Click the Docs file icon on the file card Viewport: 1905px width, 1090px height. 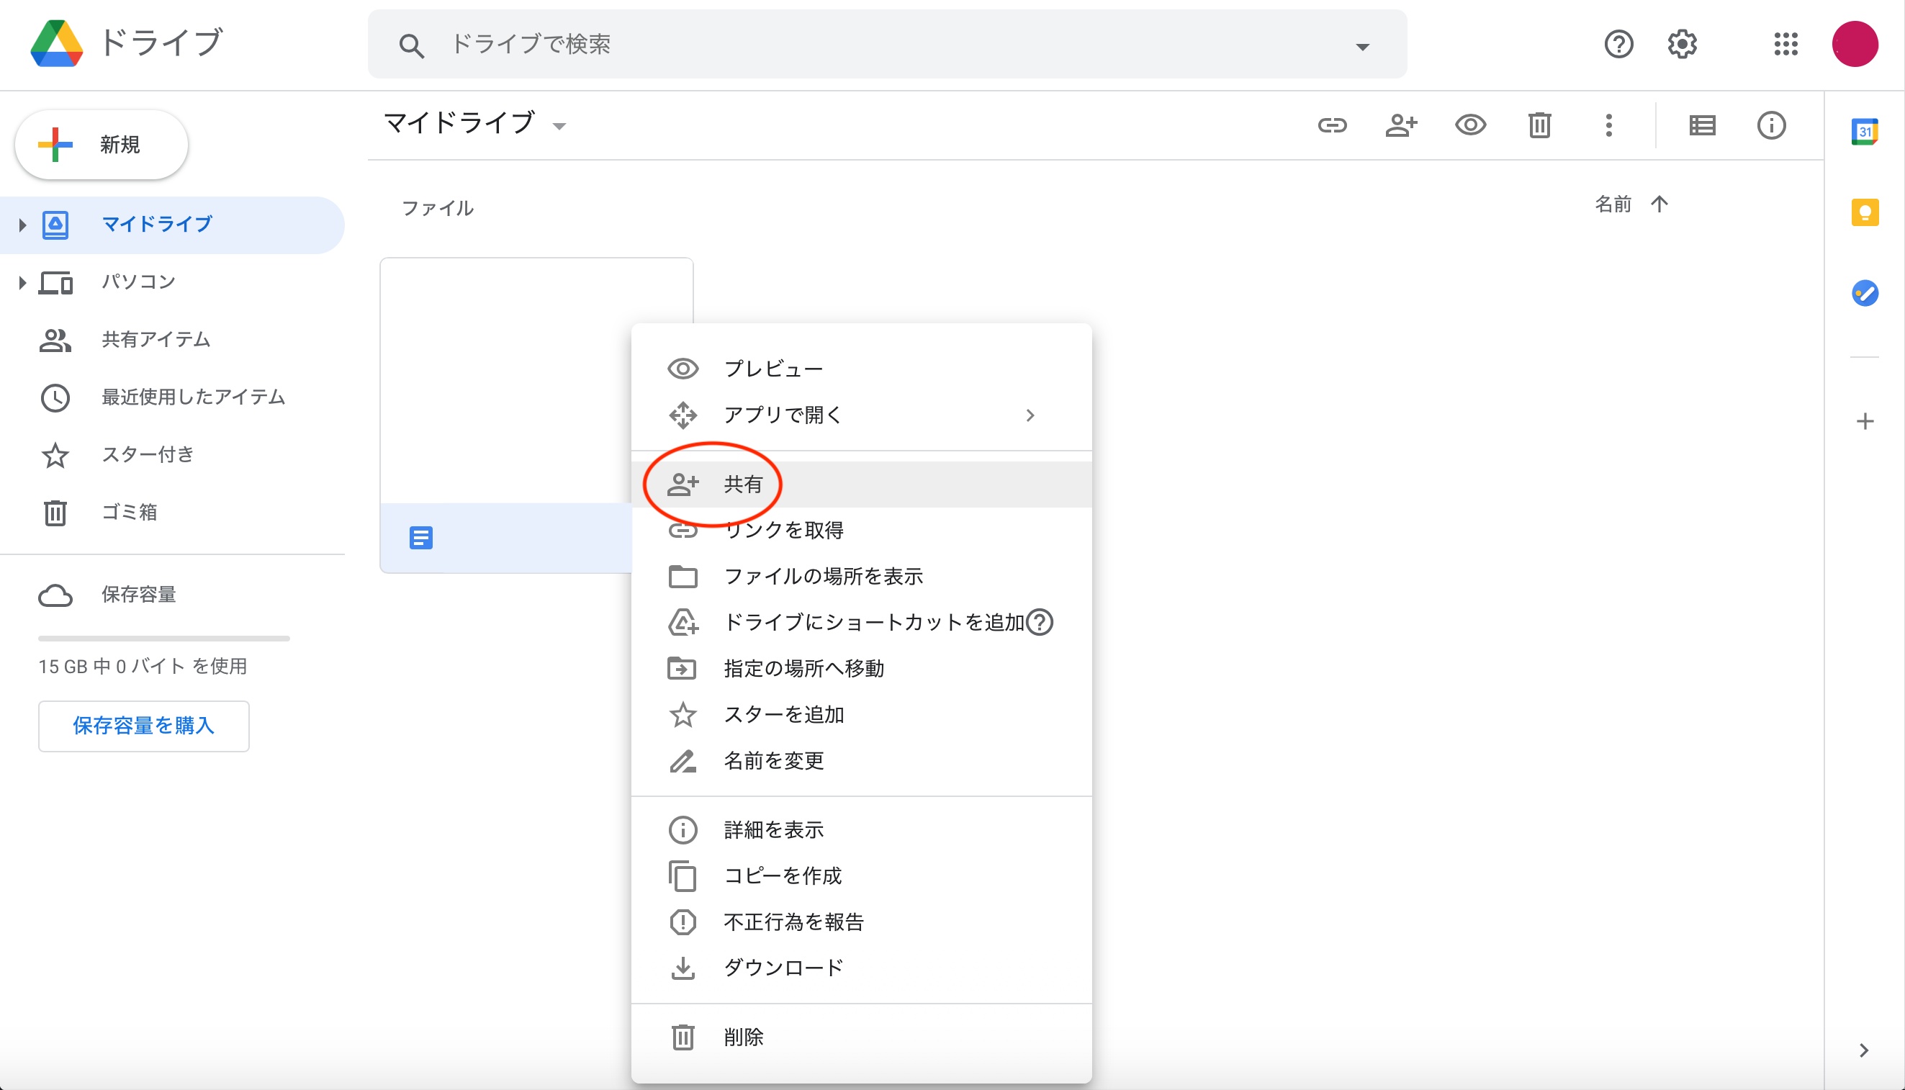420,538
